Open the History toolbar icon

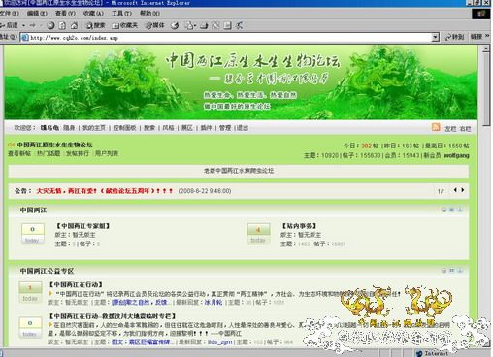(x=175, y=25)
